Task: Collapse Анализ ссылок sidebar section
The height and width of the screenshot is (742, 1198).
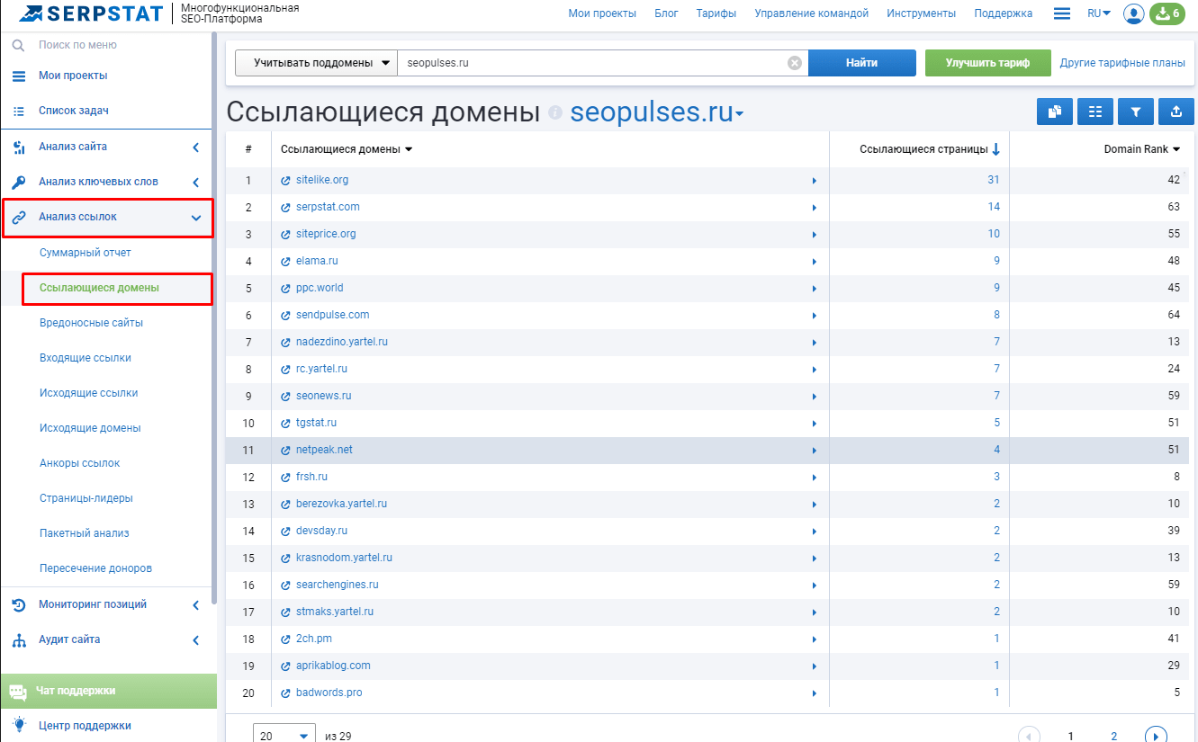Action: pos(196,218)
